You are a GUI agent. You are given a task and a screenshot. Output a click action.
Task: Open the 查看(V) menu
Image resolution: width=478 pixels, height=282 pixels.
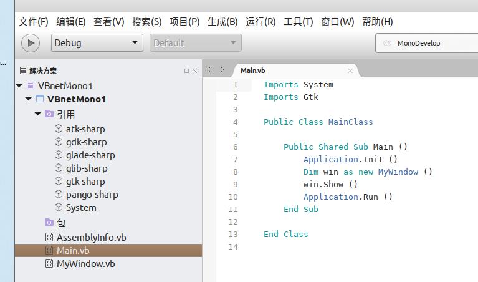pyautogui.click(x=109, y=22)
